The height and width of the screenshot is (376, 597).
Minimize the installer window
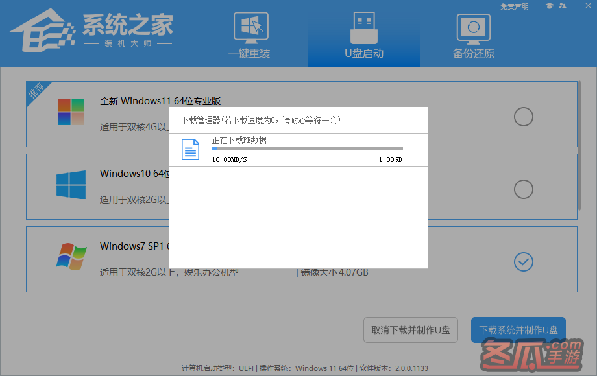576,6
